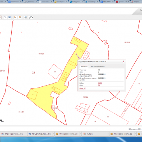The image size is (142, 142).
Task: Expand options for ДОКЛАД doc download
Action: [53, 133]
